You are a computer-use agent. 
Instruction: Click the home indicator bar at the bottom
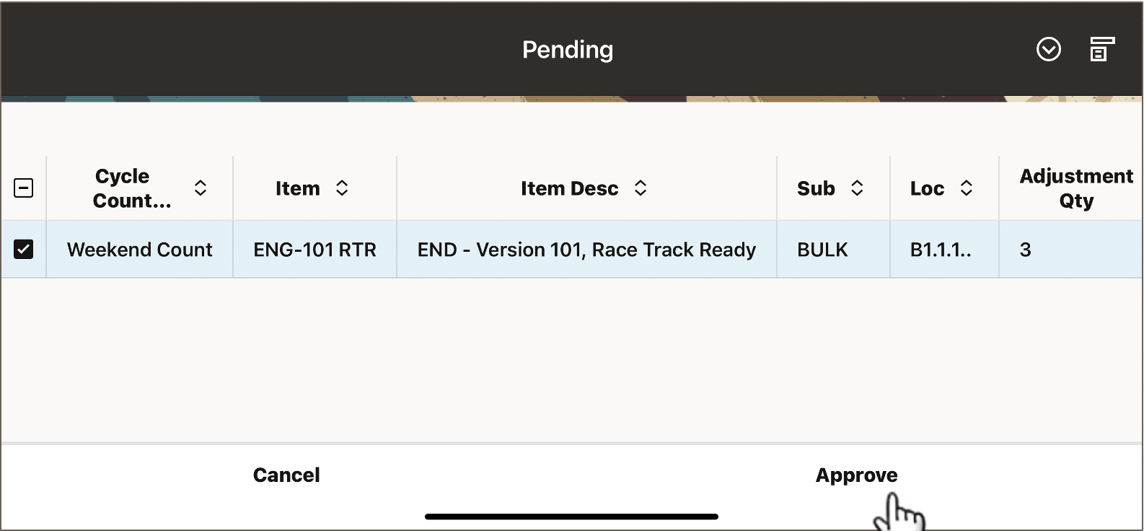[571, 517]
